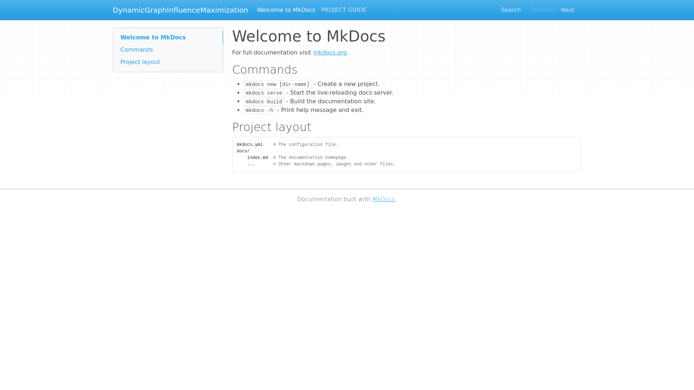Open the MkDocs footer link
The width and height of the screenshot is (694, 390).
coord(384,199)
